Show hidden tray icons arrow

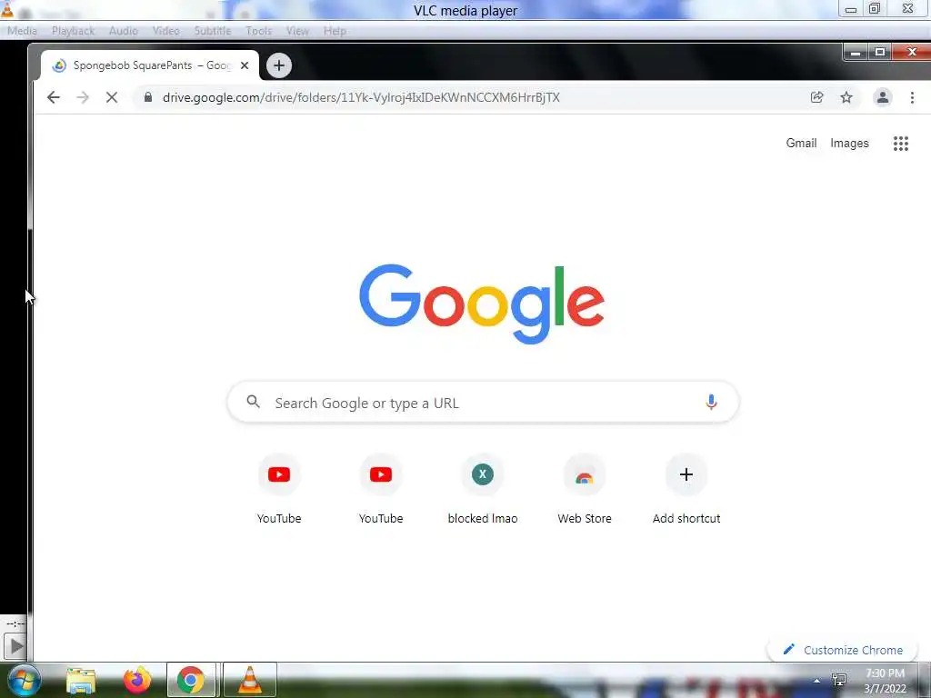pos(817,681)
